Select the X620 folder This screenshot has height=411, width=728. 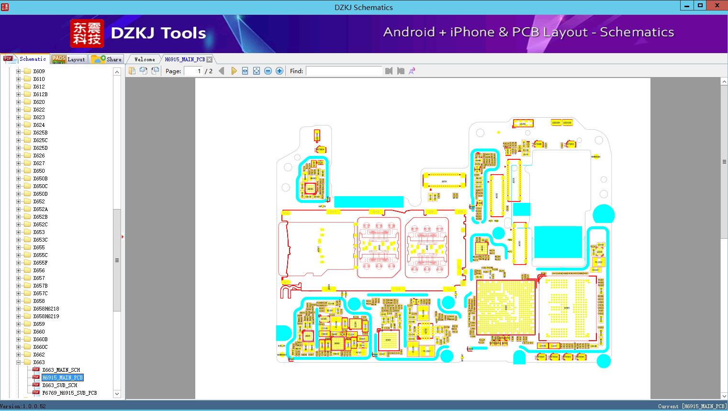click(39, 102)
